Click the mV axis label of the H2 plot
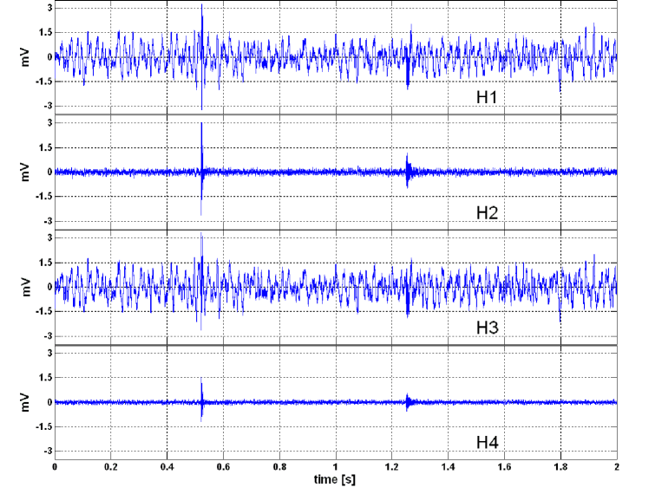Viewport: 662px width, 494px height. click(25, 172)
